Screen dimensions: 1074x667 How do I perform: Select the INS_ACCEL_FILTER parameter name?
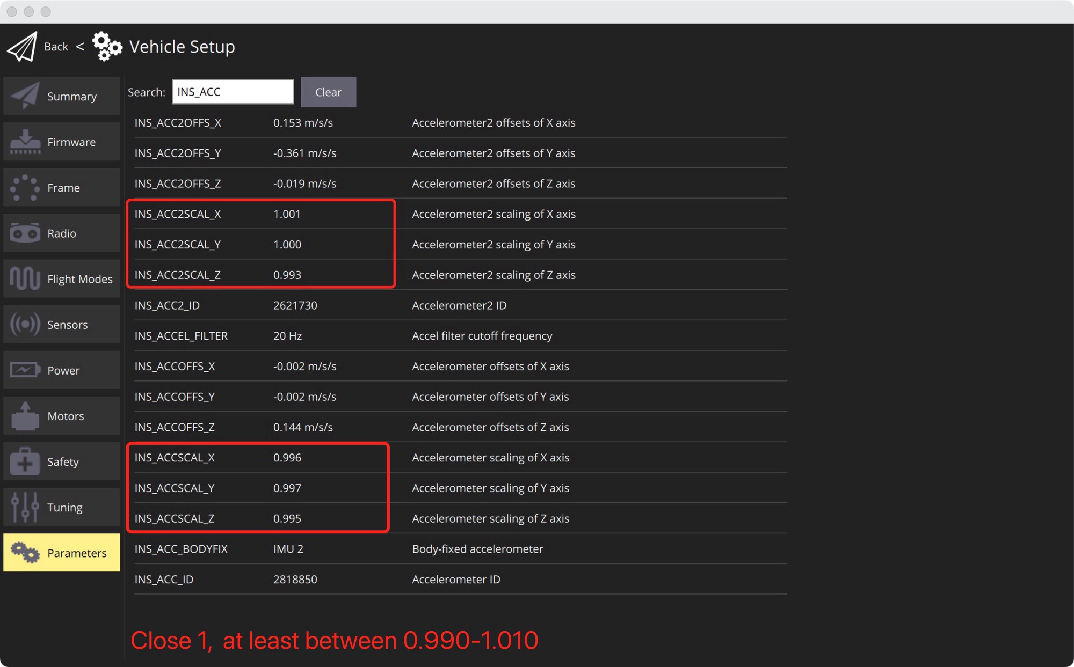coord(181,336)
